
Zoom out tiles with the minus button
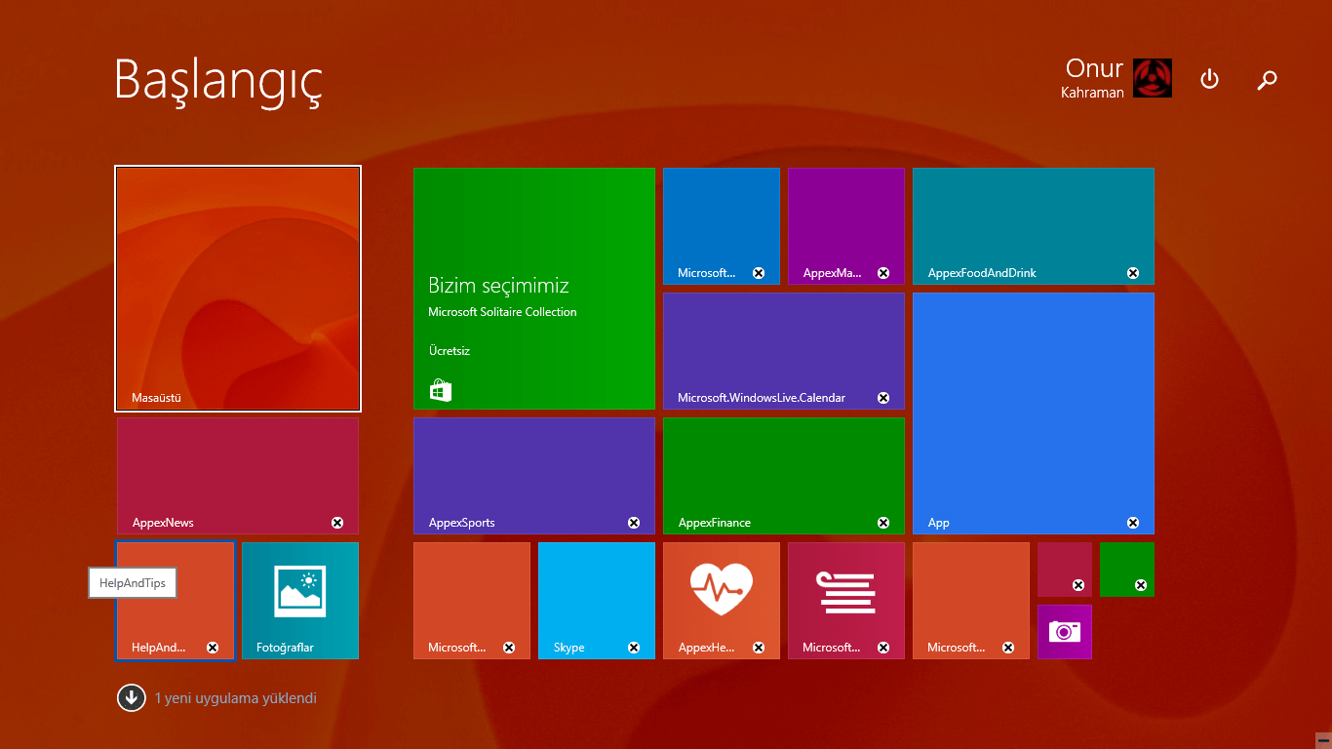coord(1323,740)
